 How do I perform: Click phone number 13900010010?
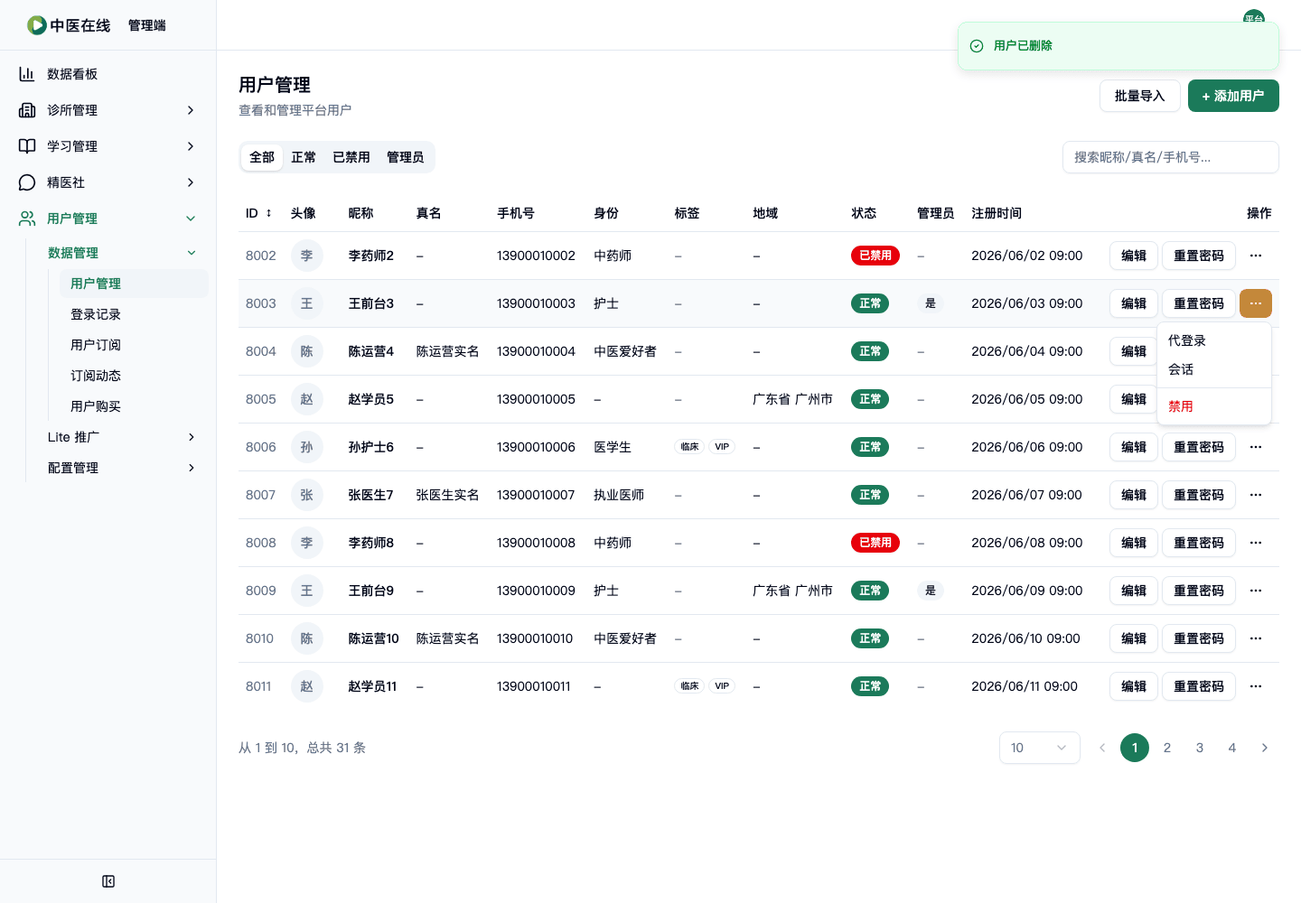(x=535, y=638)
